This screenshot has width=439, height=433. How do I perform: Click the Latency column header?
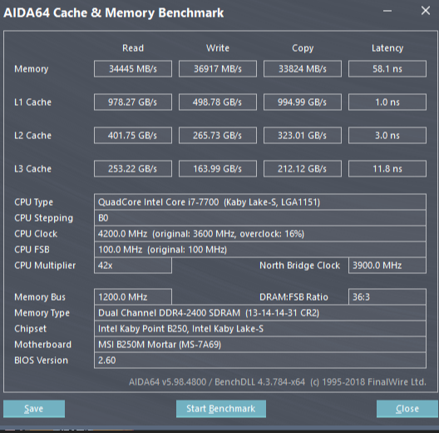387,48
